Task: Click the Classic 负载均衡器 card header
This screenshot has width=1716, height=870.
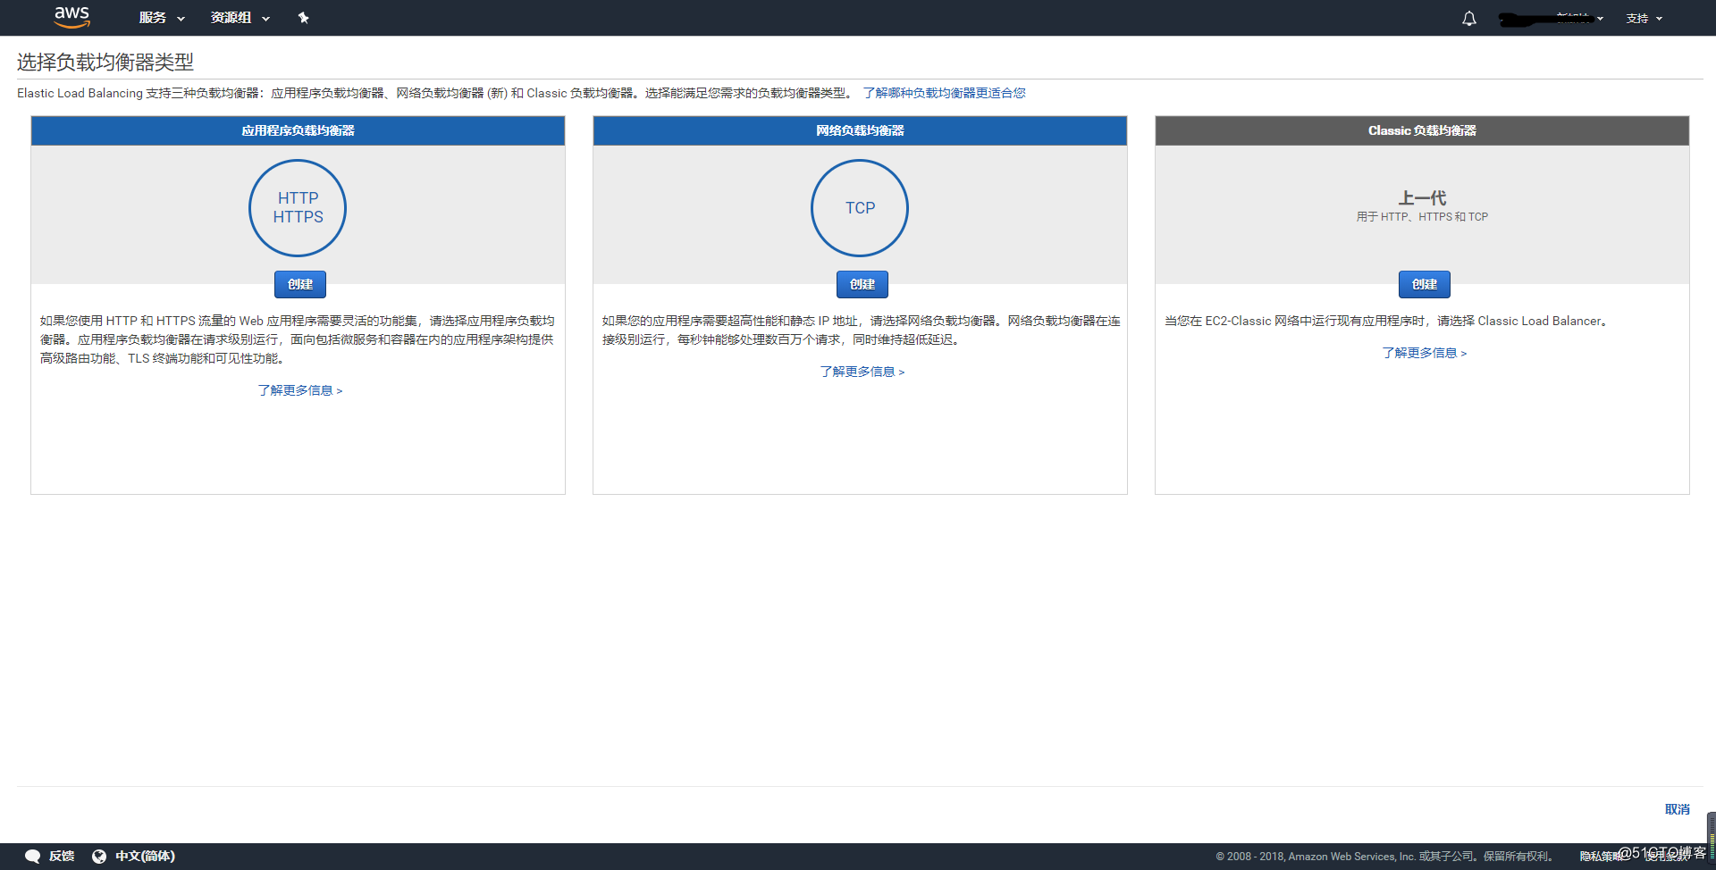Action: (1422, 130)
